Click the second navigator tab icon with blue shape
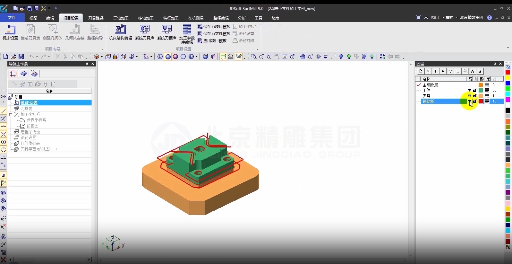This screenshot has height=264, width=512. (24, 74)
